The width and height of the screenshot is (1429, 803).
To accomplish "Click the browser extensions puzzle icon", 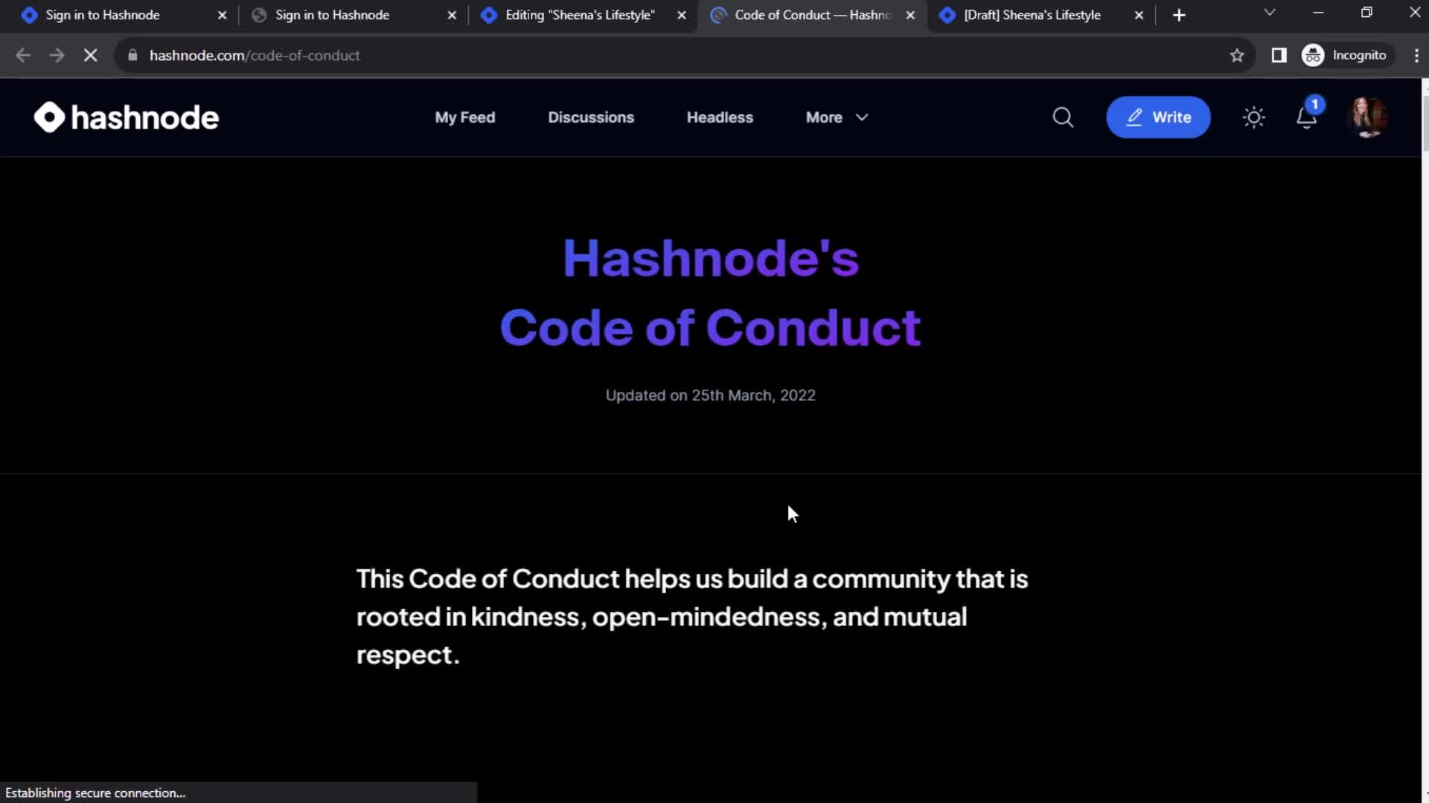I will click(x=1279, y=55).
